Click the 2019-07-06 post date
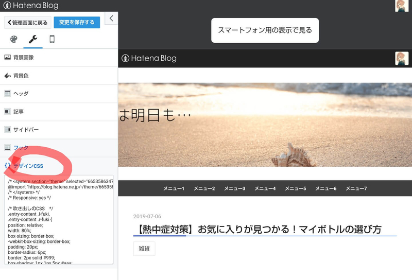Viewport: 412px width, 280px height. pos(147,217)
